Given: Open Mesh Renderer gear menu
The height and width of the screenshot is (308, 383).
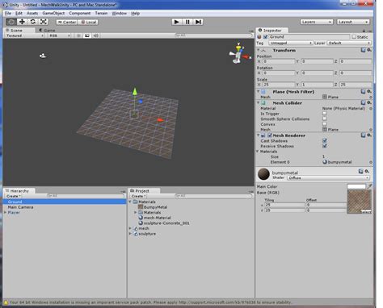Looking at the screenshot, I should 369,135.
